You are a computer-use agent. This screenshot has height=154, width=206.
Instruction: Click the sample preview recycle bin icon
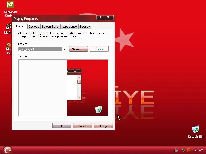tap(99, 110)
